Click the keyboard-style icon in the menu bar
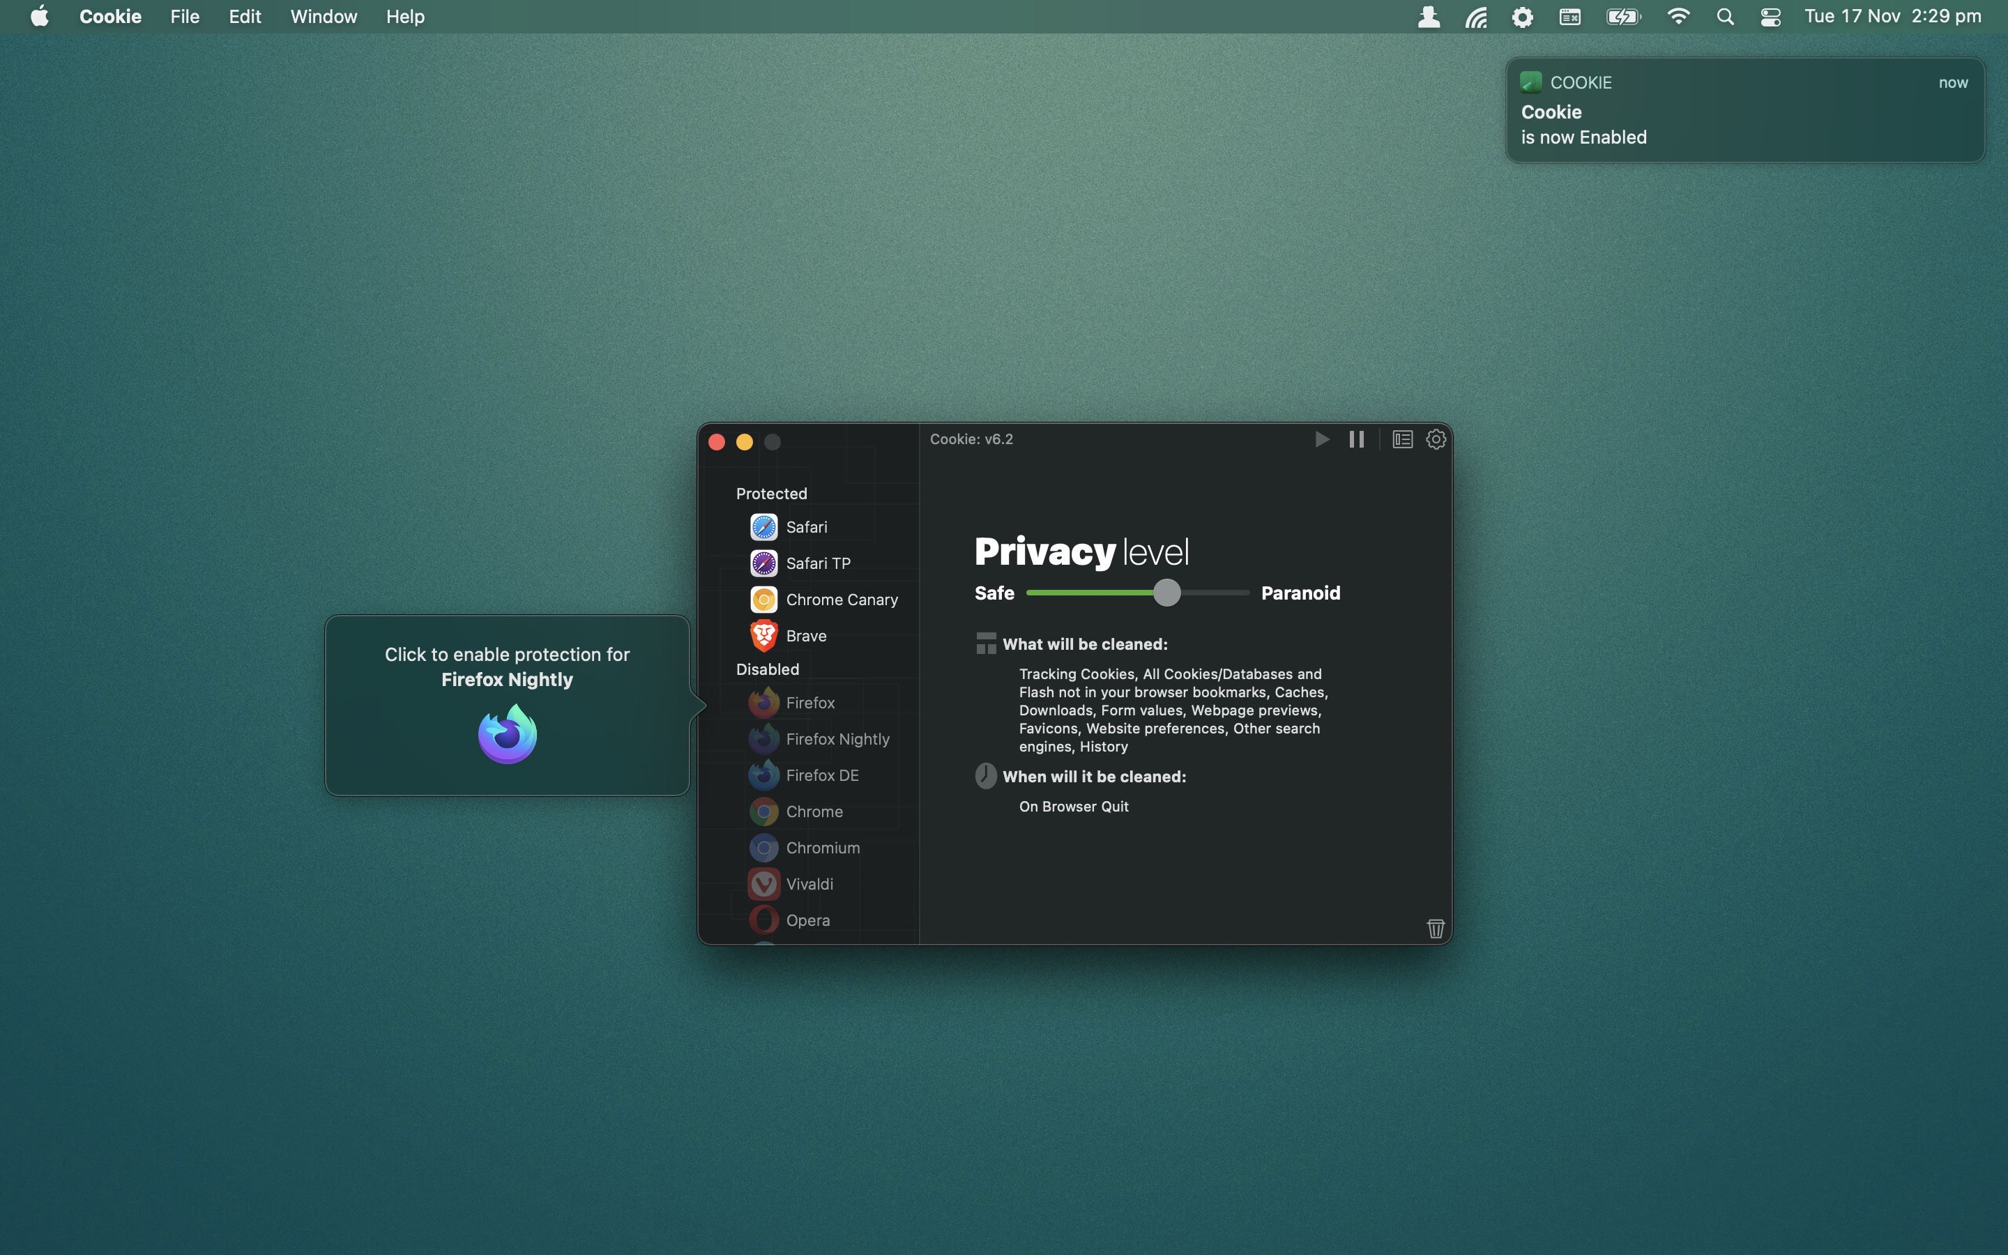This screenshot has width=2008, height=1255. click(x=1570, y=17)
